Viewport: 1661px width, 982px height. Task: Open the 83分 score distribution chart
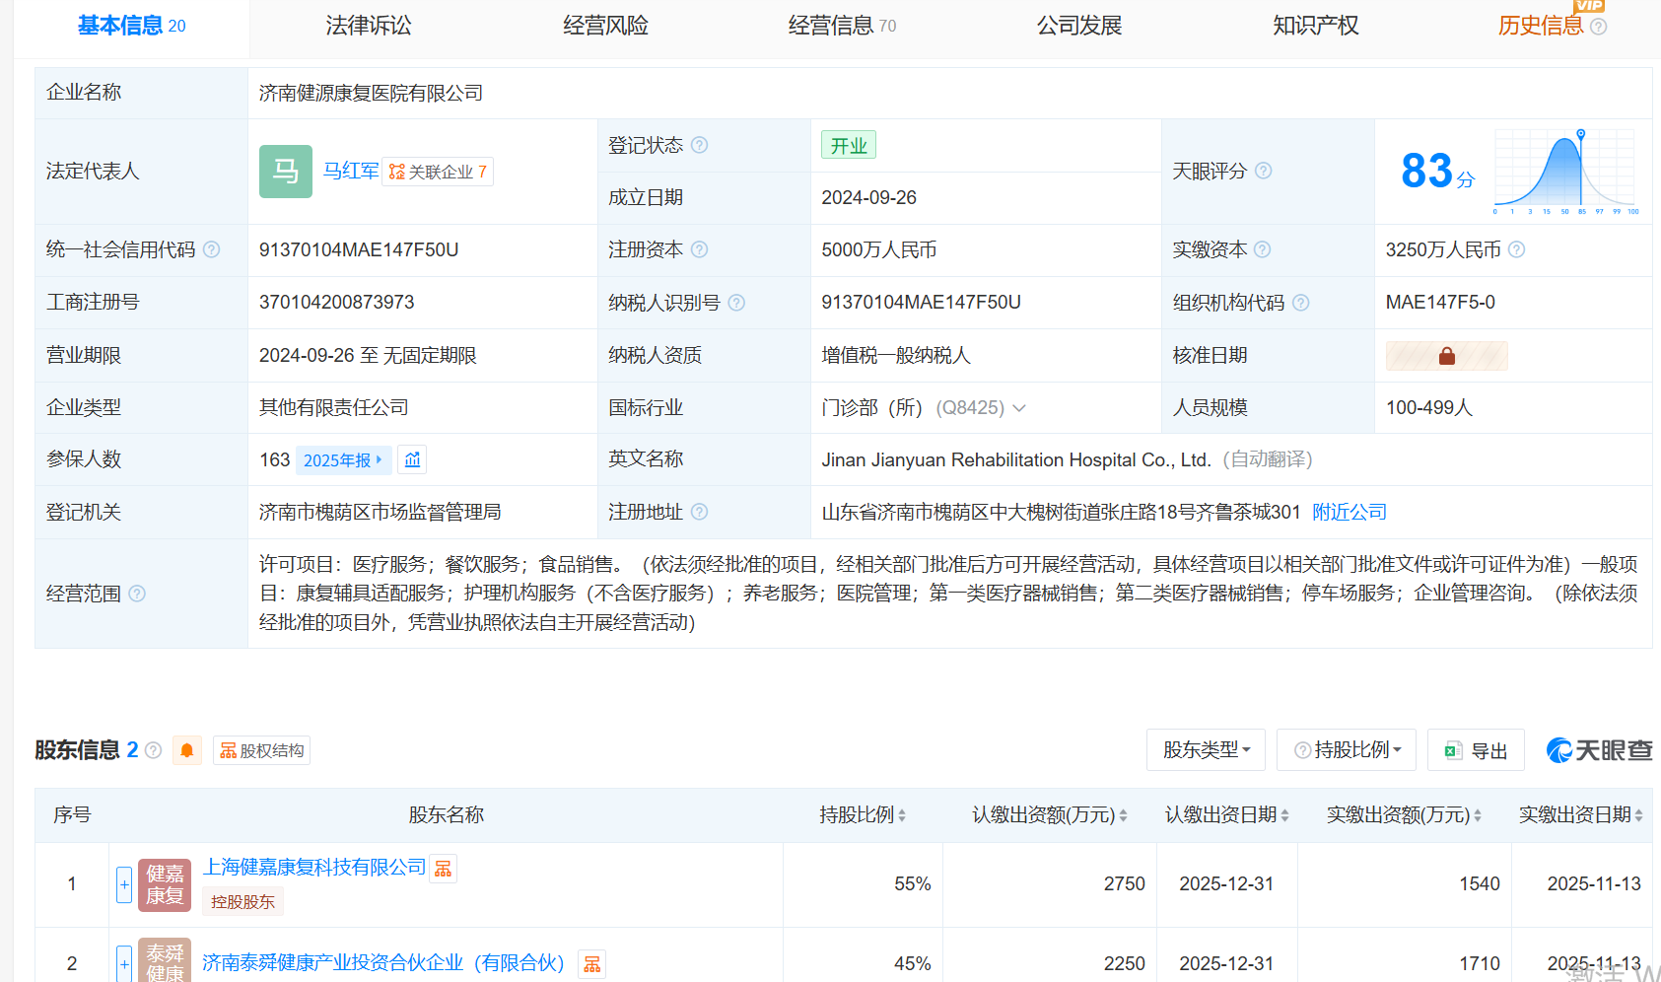(1564, 172)
